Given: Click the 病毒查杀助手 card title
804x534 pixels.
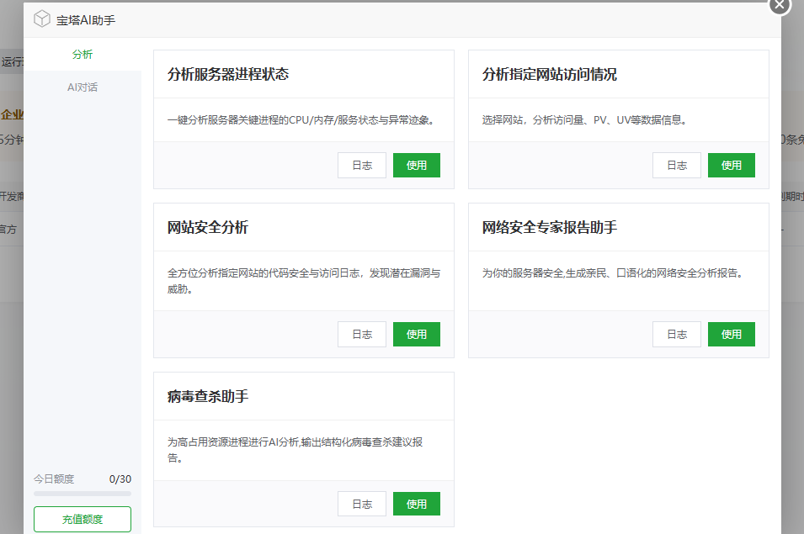Looking at the screenshot, I should point(208,396).
